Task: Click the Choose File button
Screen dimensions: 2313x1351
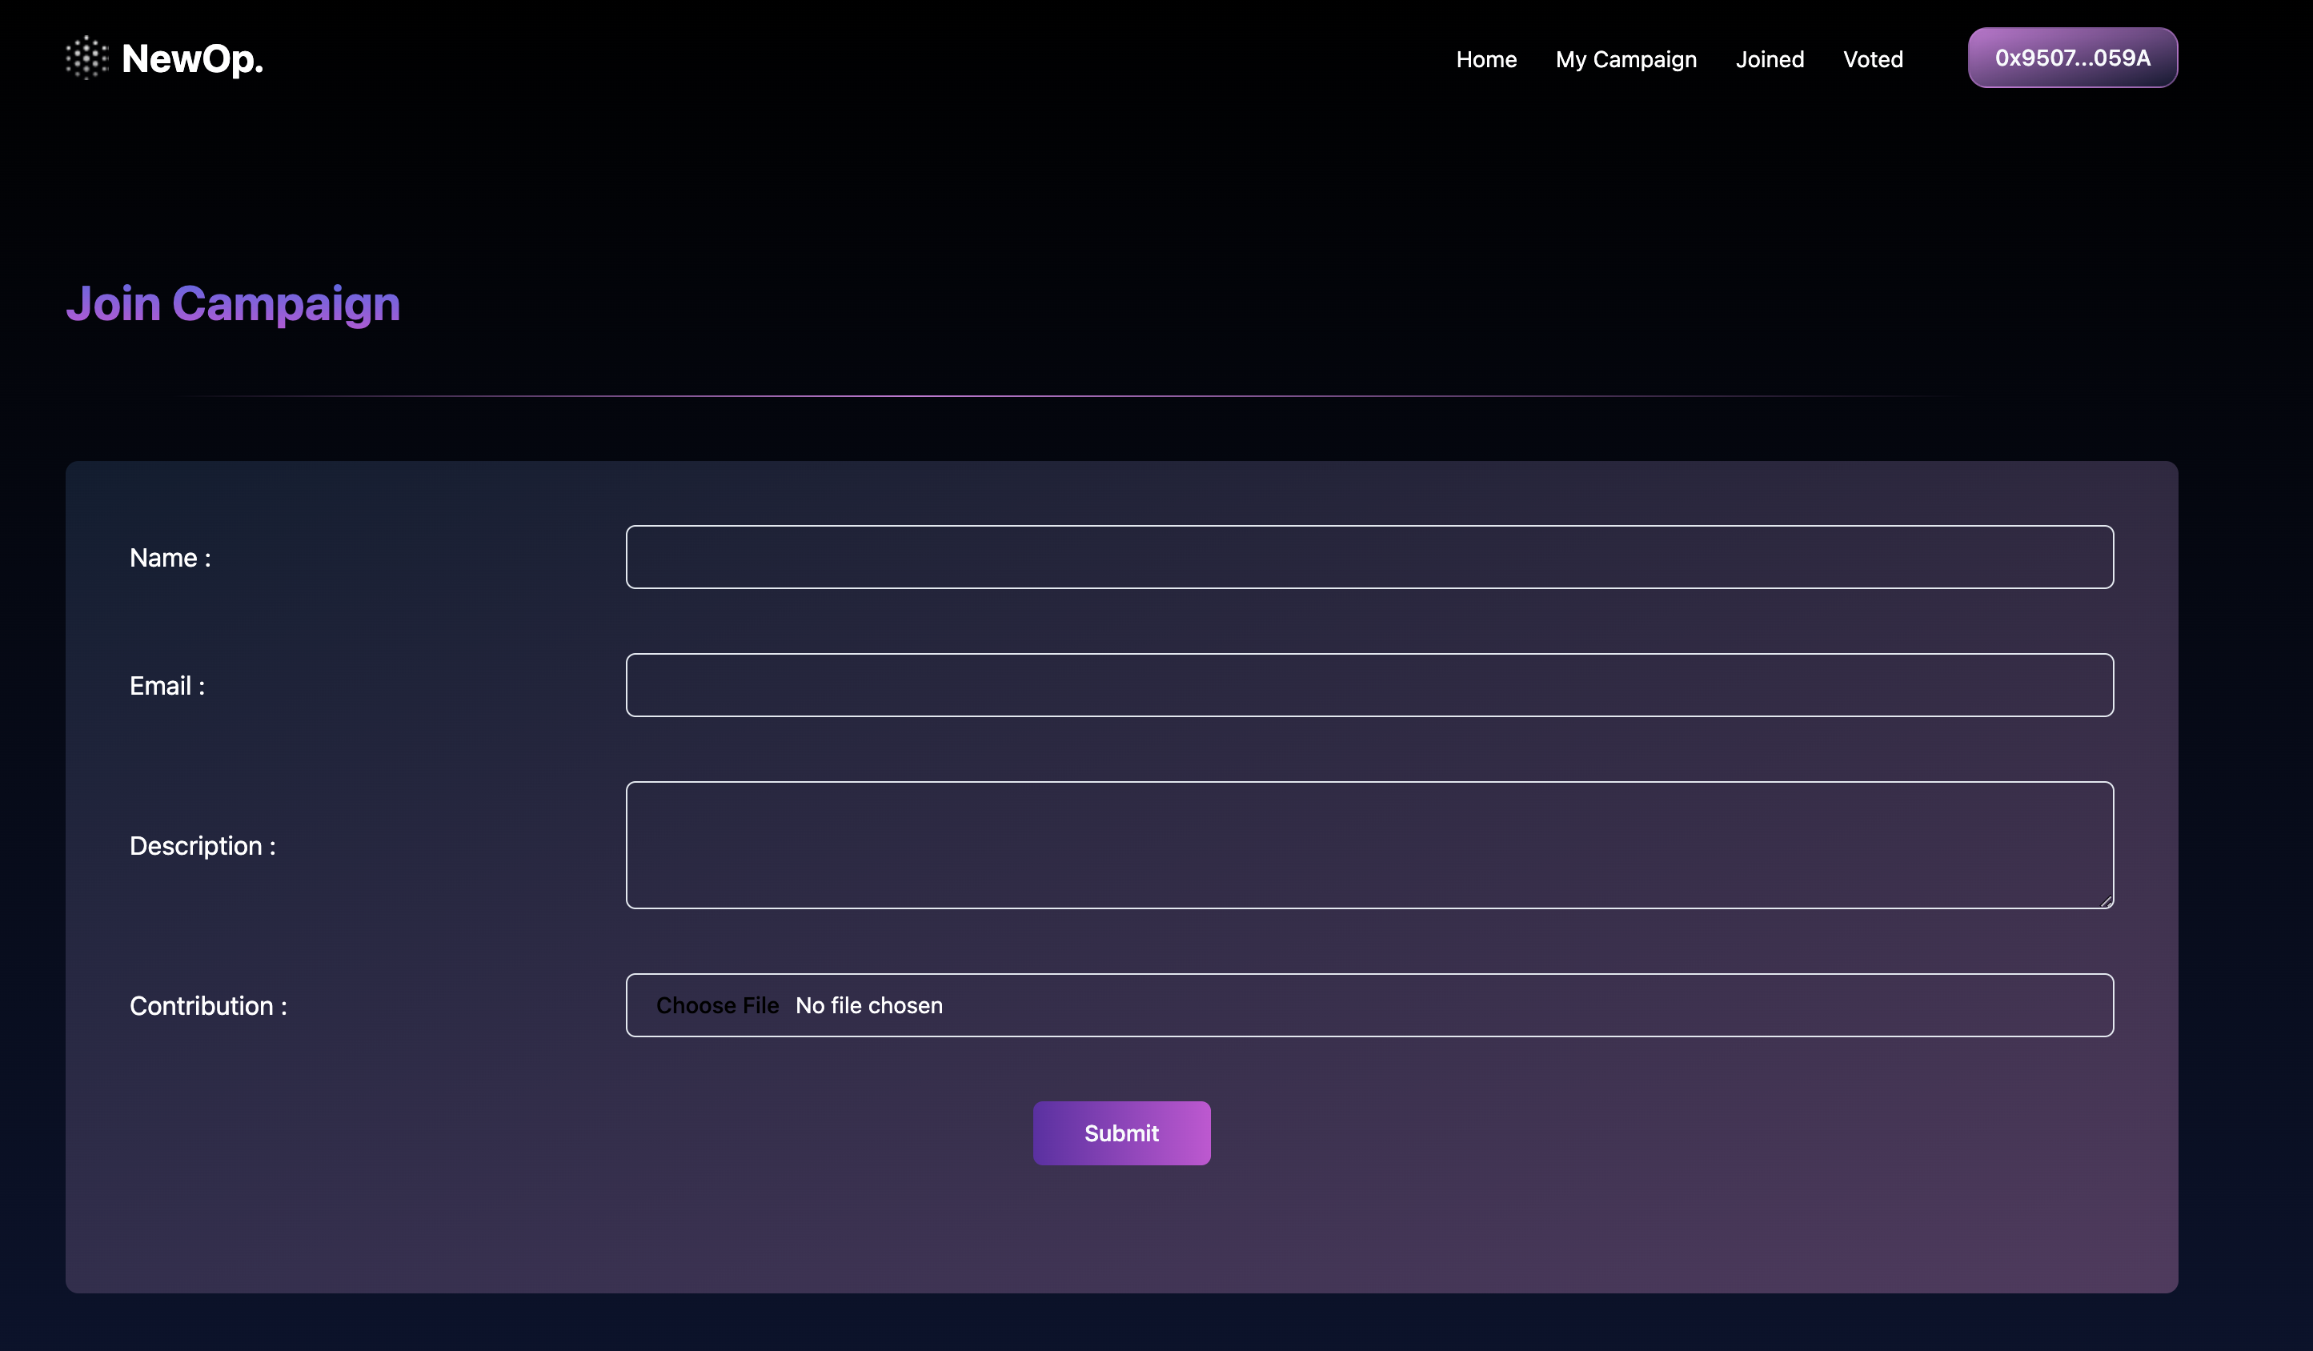Action: point(717,1005)
